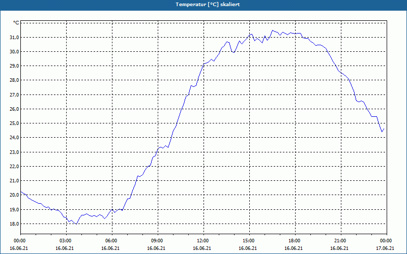Image resolution: width=407 pixels, height=254 pixels.
Task: Click the °C unit label on y-axis
Action: point(16,23)
